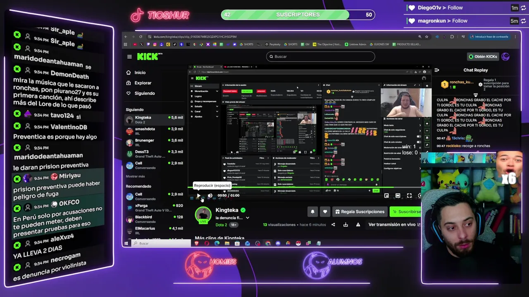
Task: Select ElMacarius in the Recomendado list
Action: pyautogui.click(x=154, y=230)
